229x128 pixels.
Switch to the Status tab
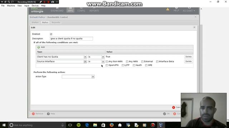click(x=35, y=22)
